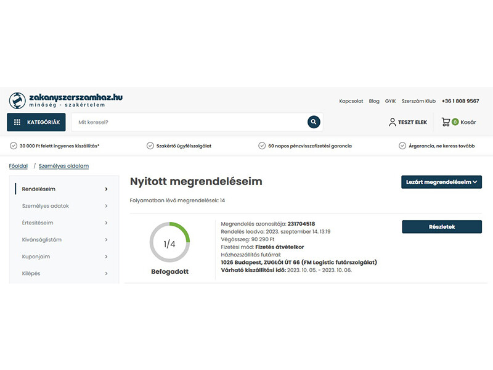
Task: Go to Kuponjaim in the sidebar
Action: (64, 257)
